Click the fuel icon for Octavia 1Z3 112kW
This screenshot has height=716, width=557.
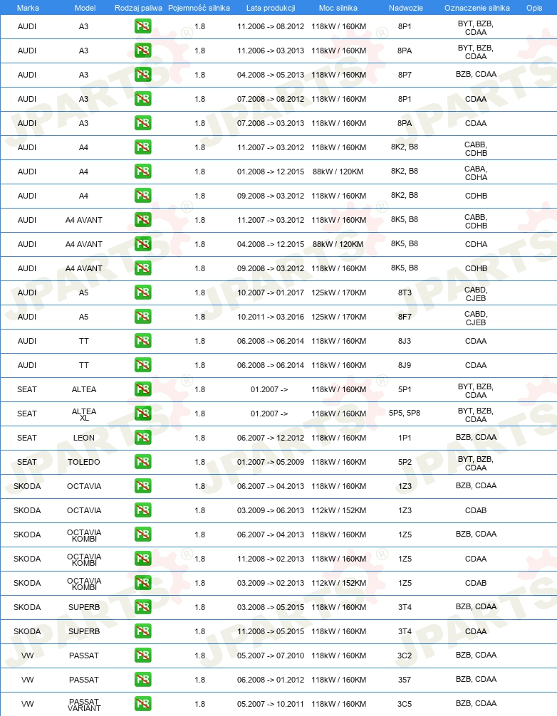pos(143,510)
